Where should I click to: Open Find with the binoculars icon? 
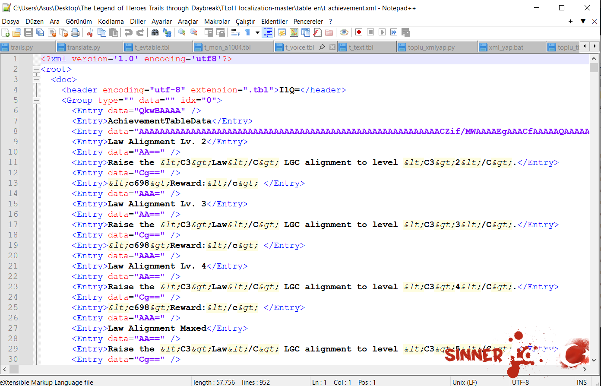(x=155, y=32)
